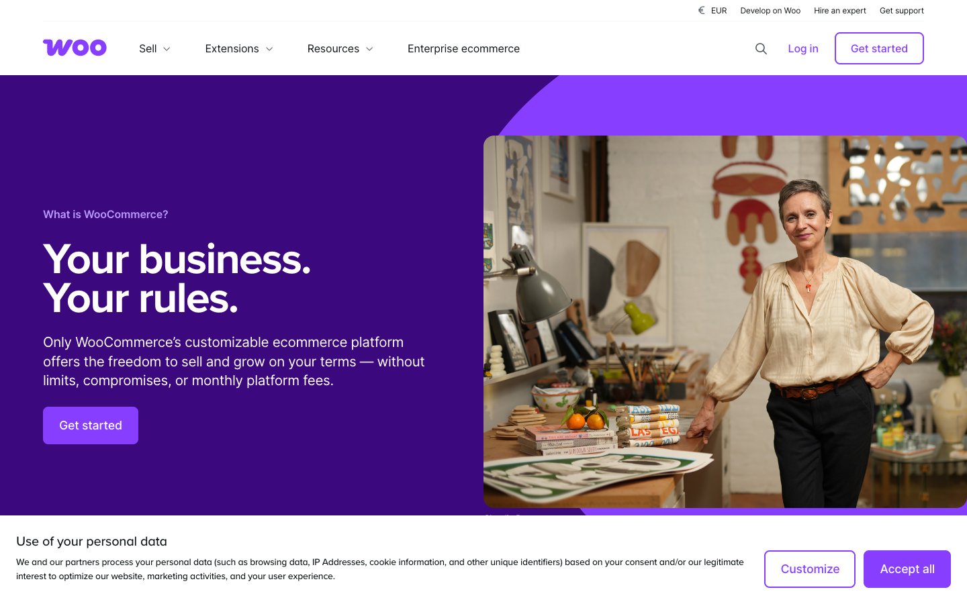Click the Woo logo

pos(75,48)
